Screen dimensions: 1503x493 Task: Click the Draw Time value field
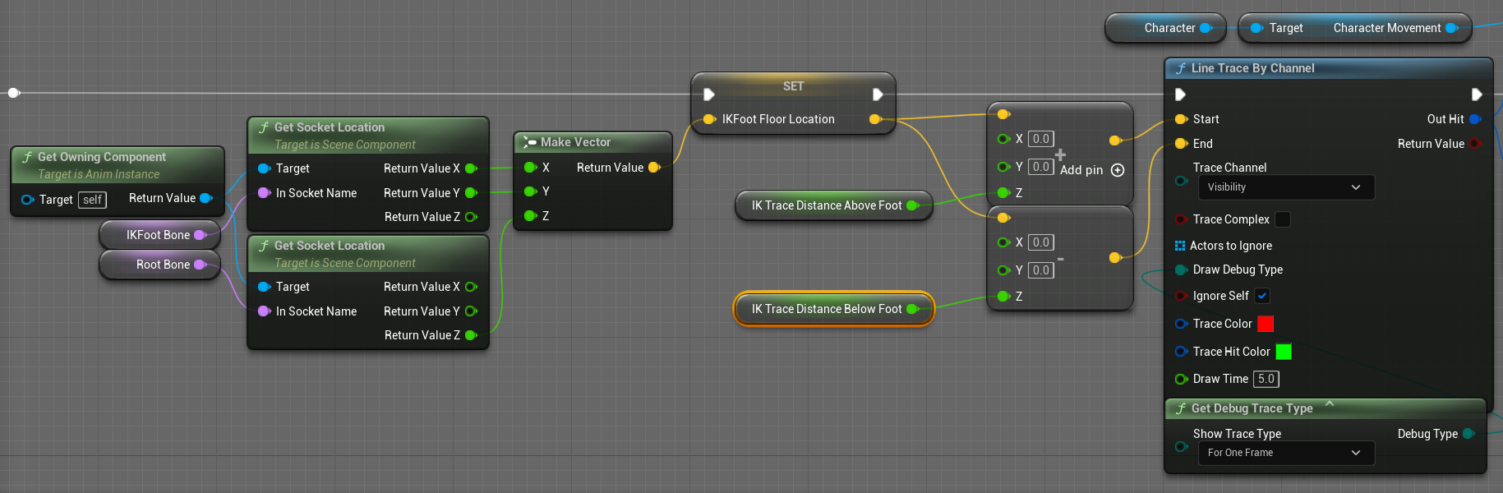pos(1266,379)
